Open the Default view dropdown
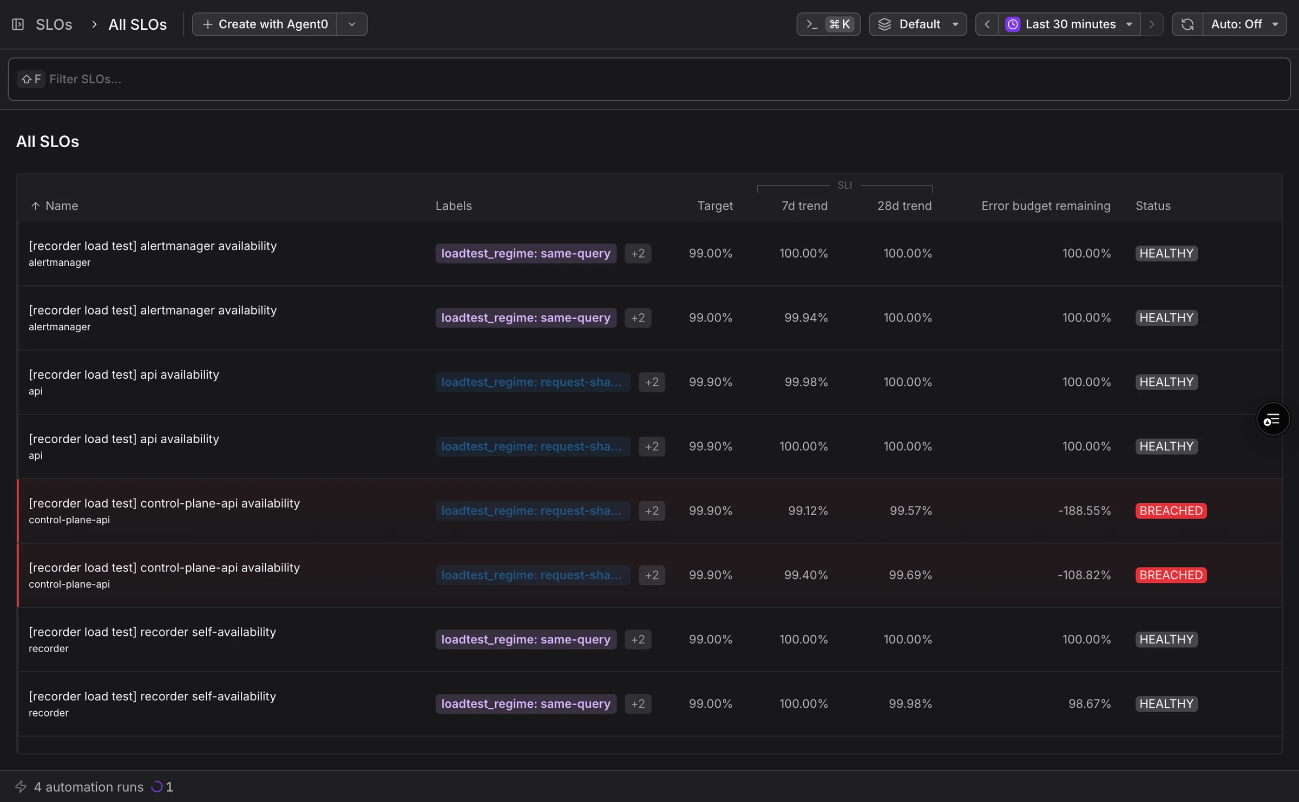This screenshot has width=1299, height=802. (x=917, y=24)
